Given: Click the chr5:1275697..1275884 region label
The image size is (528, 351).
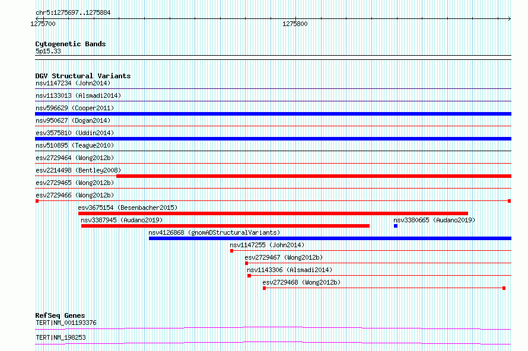Looking at the screenshot, I should [x=73, y=13].
